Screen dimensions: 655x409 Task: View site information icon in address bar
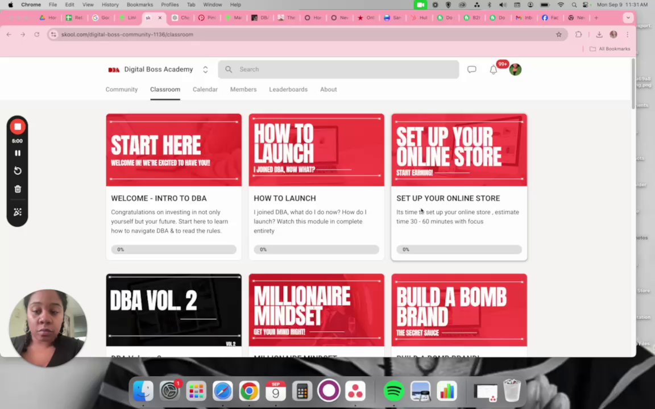(53, 35)
